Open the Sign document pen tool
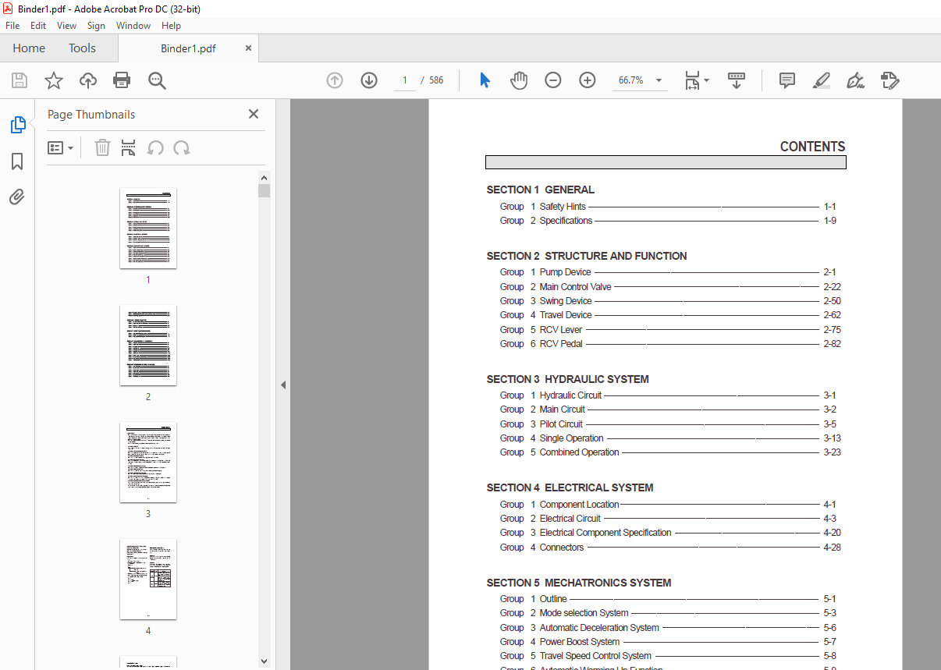 pos(856,80)
